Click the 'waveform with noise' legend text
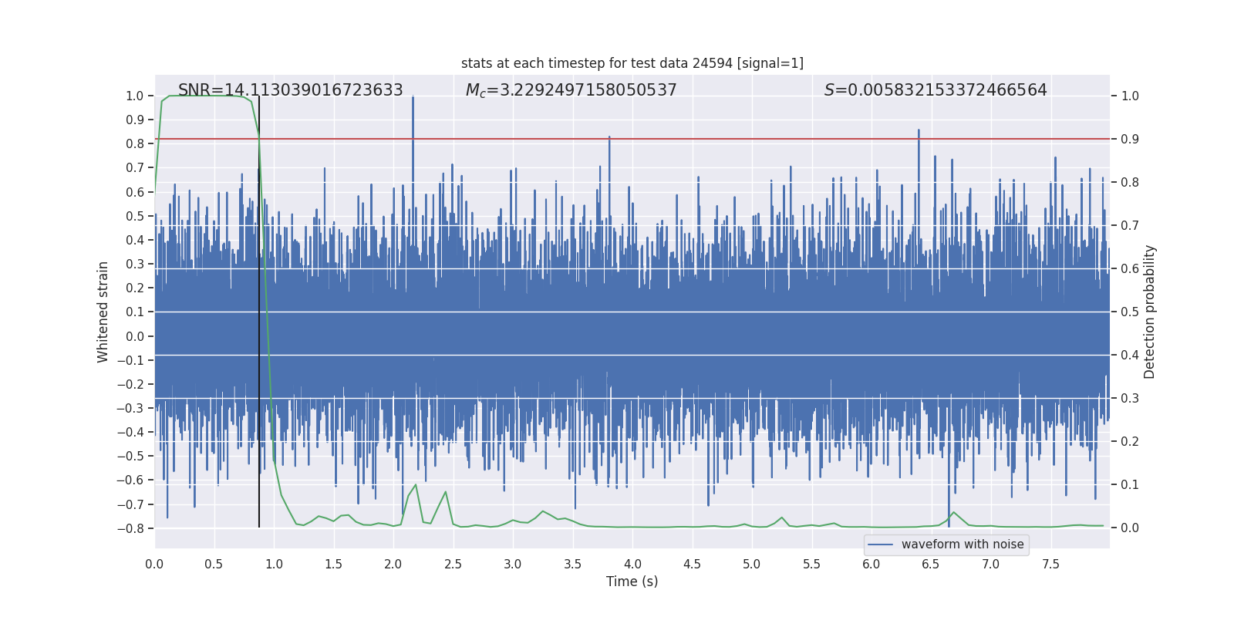Screen dimensions: 1234x617 [x=962, y=545]
